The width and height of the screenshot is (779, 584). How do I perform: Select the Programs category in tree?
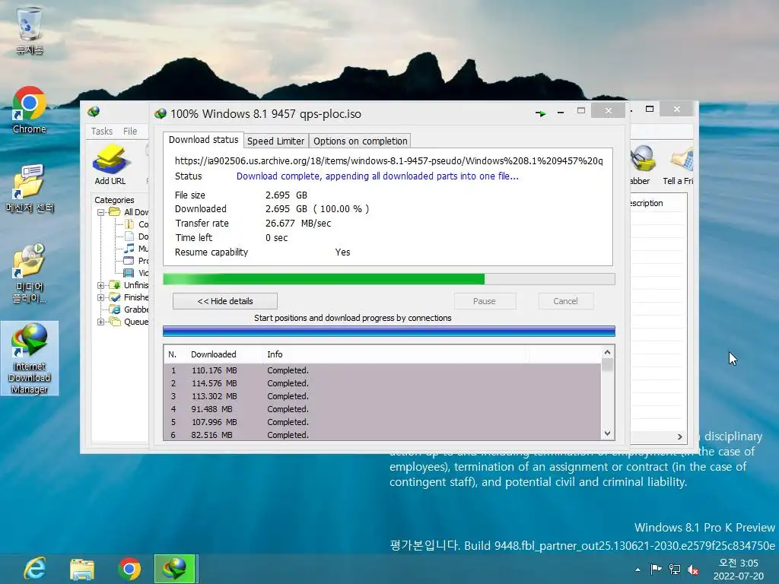(x=136, y=261)
